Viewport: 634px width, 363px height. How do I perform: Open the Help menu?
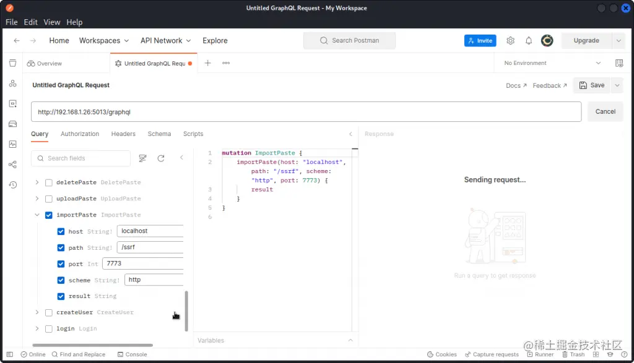(x=74, y=22)
